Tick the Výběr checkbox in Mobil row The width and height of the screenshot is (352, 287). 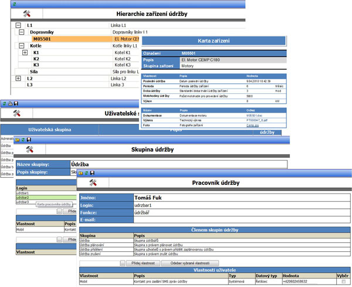click(x=343, y=281)
